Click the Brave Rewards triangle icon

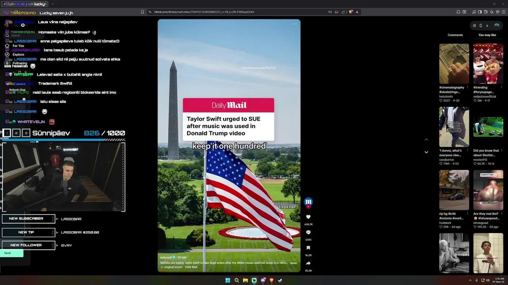357,12
